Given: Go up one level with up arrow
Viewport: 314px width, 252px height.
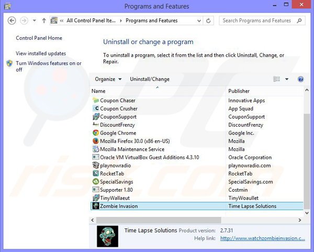Looking at the screenshot, I should coord(43,21).
